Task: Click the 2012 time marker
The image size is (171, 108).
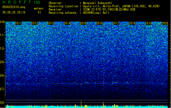Action: tap(35, 23)
